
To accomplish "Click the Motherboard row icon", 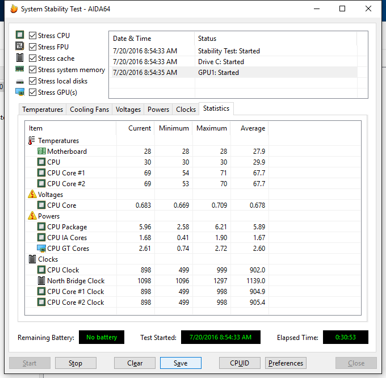I will (x=41, y=151).
